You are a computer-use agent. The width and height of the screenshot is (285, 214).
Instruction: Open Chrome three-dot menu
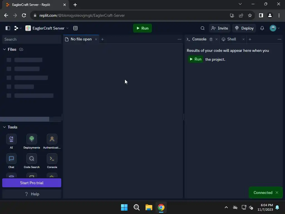pyautogui.click(x=279, y=16)
